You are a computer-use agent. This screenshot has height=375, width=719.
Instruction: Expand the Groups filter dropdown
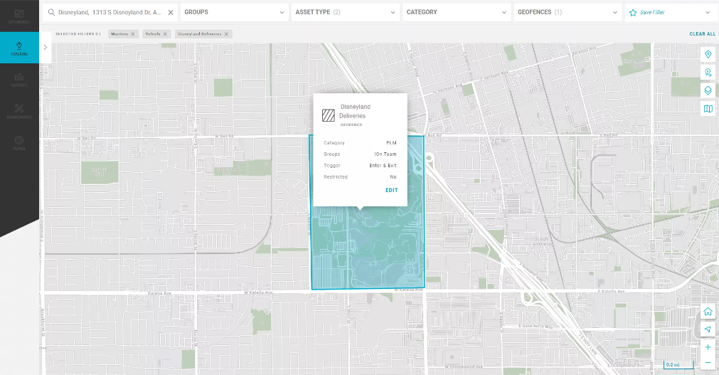[x=234, y=12]
